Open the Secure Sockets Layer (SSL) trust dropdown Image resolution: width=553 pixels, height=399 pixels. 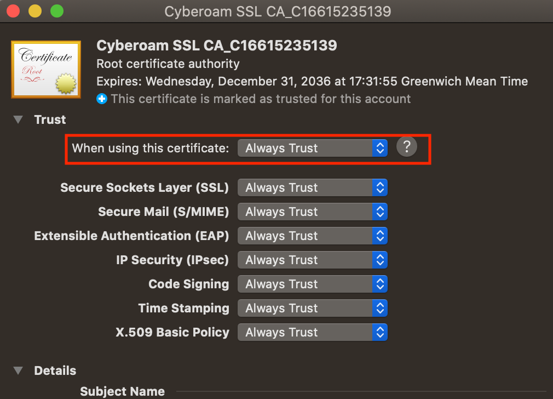coord(313,187)
